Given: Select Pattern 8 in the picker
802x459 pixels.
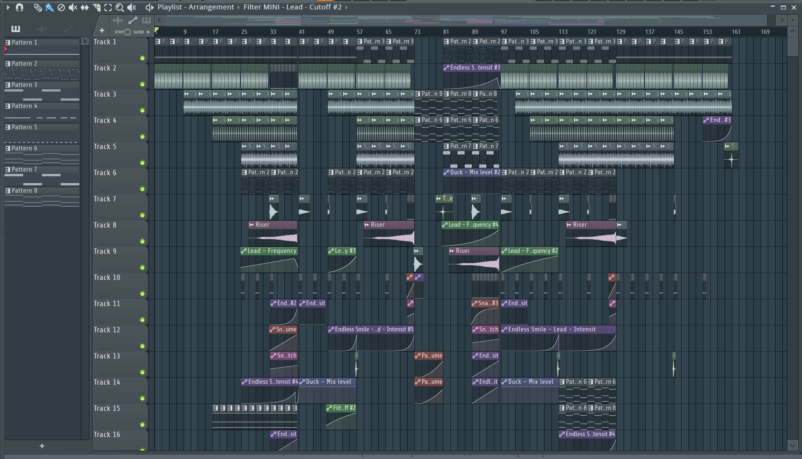Looking at the screenshot, I should [42, 191].
